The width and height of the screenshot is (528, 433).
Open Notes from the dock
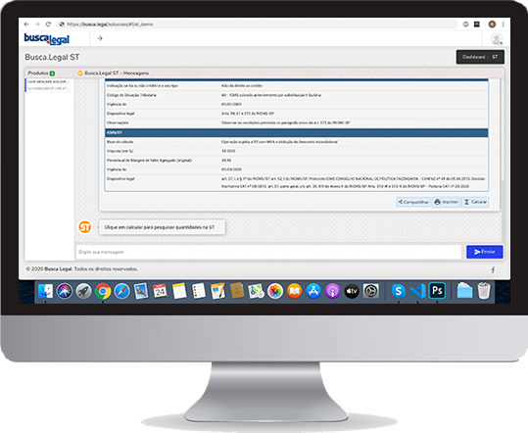(x=179, y=291)
